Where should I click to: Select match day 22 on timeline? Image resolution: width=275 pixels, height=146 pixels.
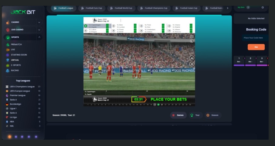click(x=162, y=105)
